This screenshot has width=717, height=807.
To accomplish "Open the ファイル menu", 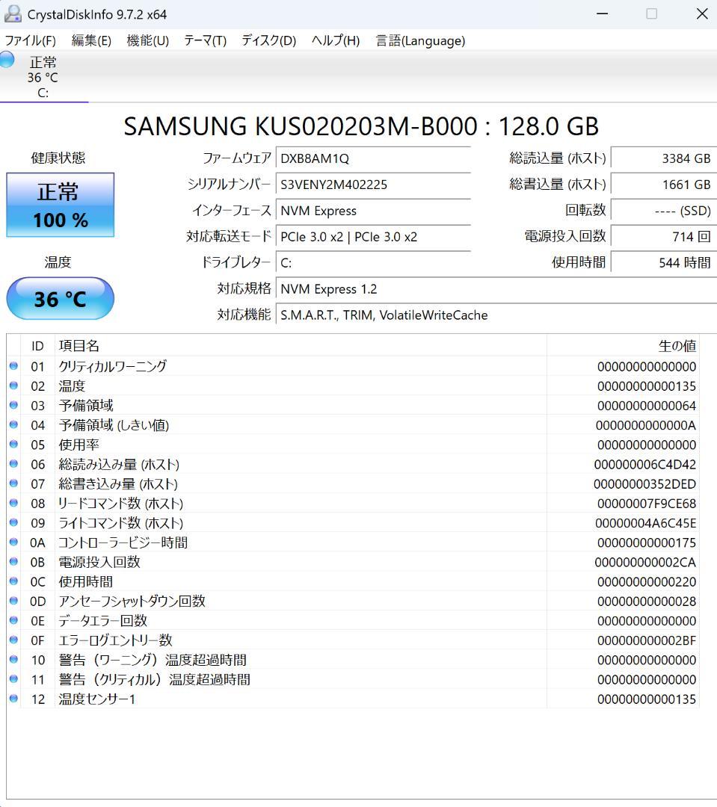I will point(31,41).
